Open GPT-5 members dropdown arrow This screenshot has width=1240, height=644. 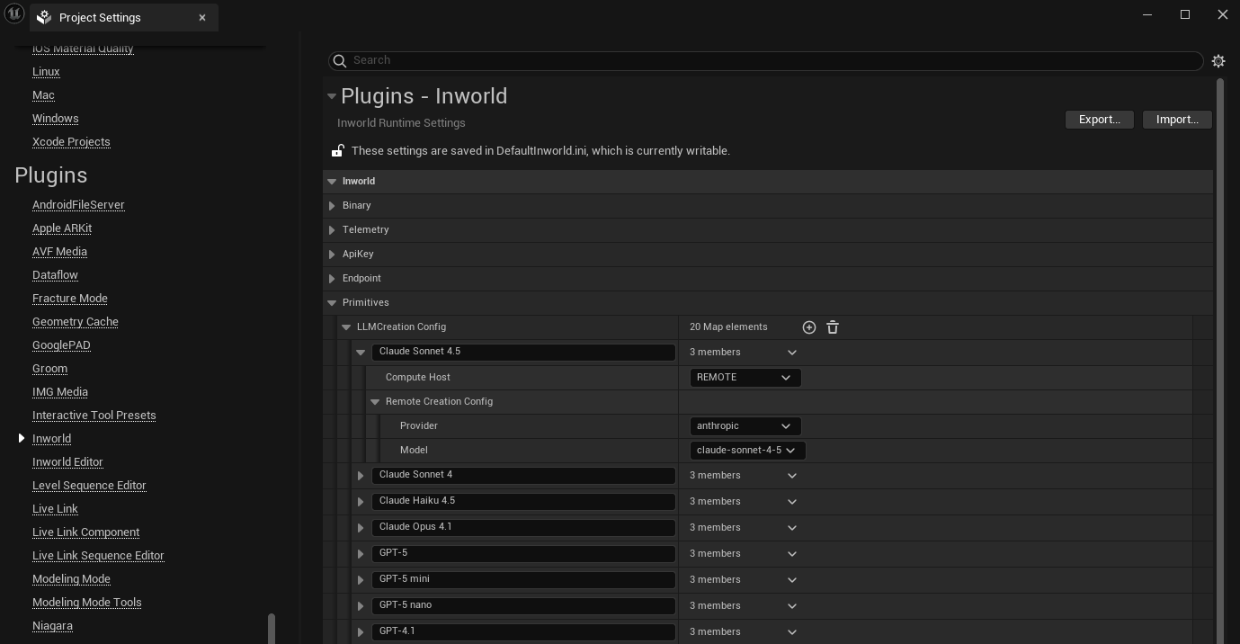click(x=792, y=553)
